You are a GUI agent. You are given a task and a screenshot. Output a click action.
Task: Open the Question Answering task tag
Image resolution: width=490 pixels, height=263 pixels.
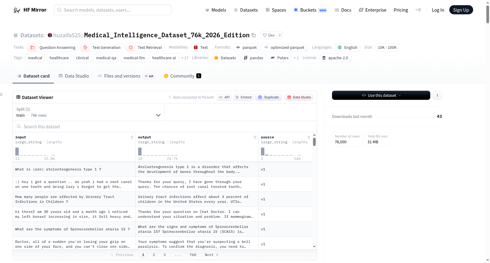coord(53,47)
